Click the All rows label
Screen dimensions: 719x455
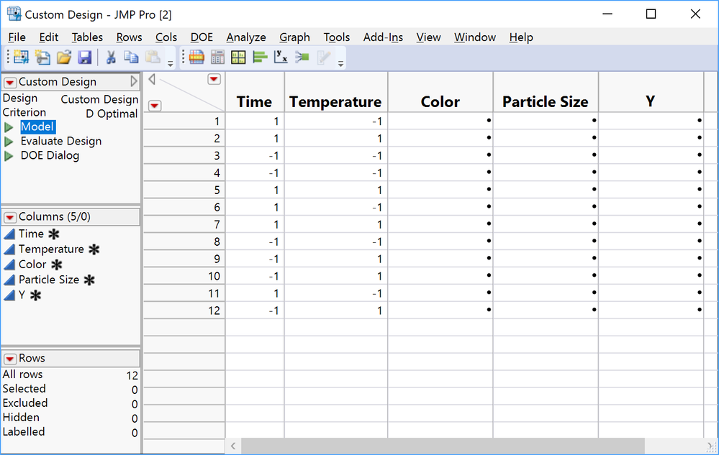click(x=22, y=374)
